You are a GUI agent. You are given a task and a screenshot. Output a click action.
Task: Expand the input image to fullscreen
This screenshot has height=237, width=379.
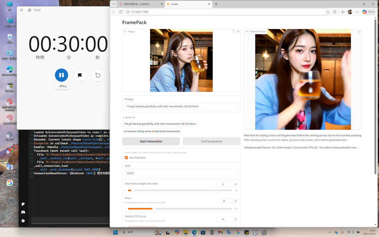(233, 31)
